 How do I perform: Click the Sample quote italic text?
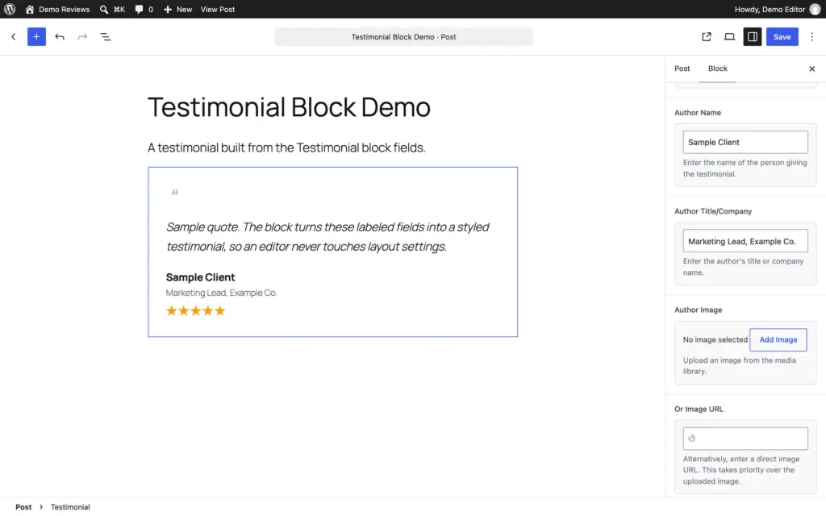[x=327, y=236]
